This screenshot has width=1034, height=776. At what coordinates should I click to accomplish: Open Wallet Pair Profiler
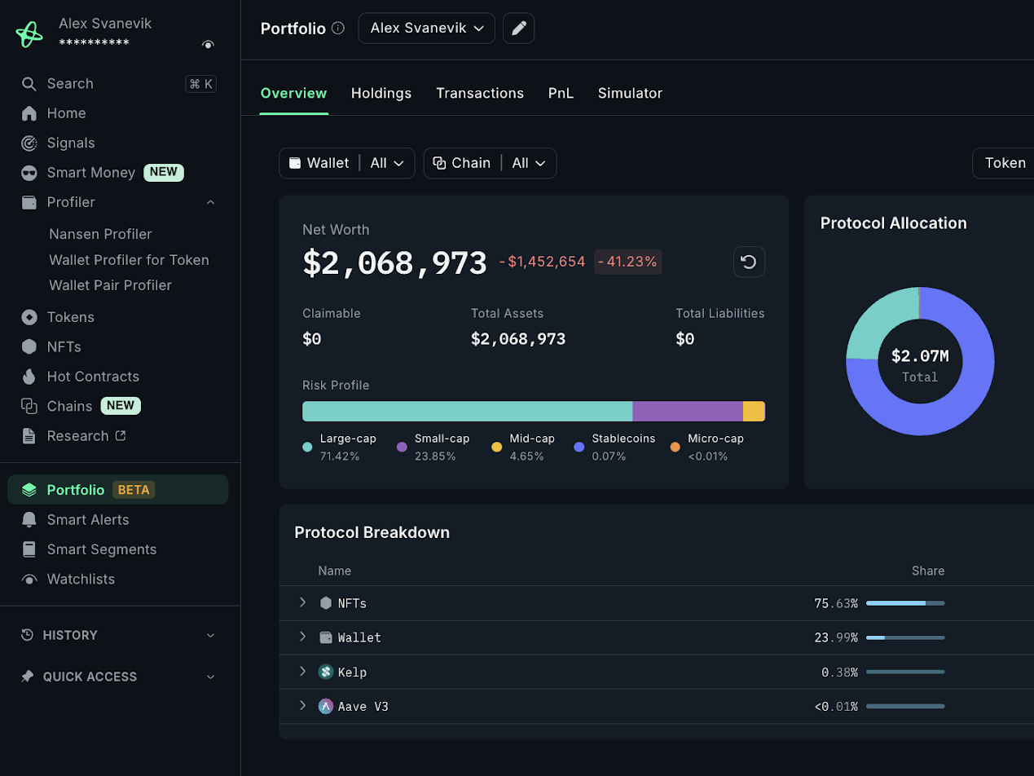pos(110,285)
